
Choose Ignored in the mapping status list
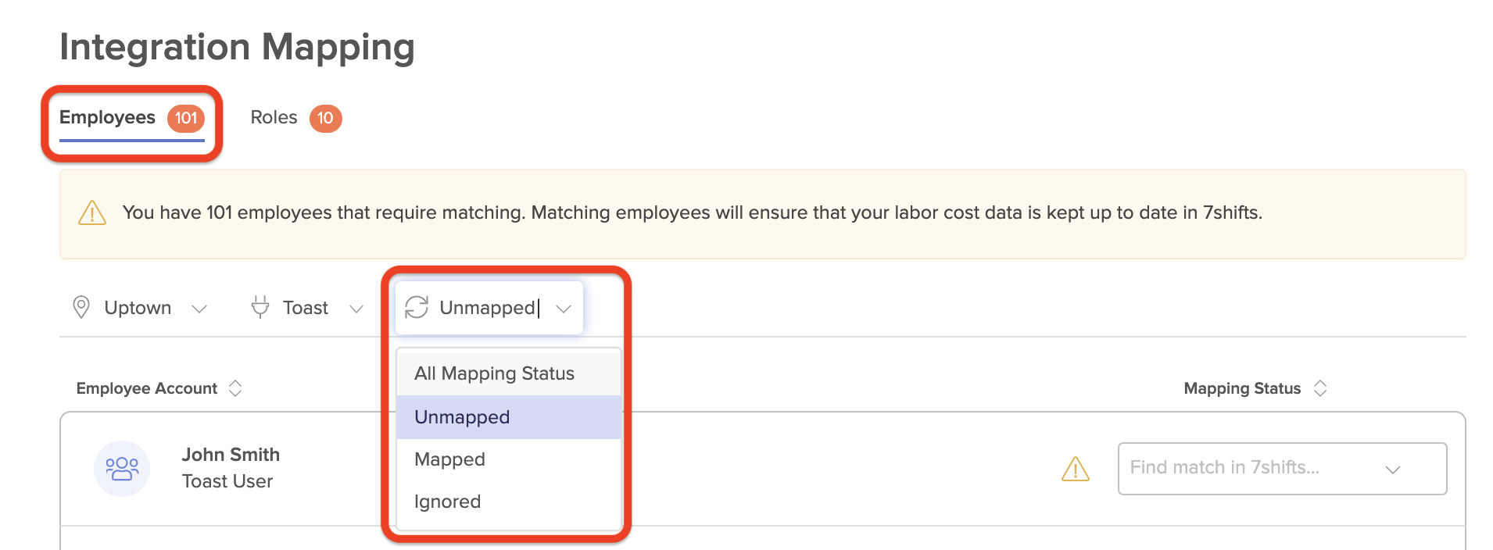pyautogui.click(x=447, y=501)
